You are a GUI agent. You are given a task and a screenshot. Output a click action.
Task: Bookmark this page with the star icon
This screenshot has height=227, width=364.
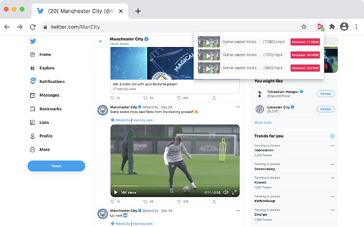[x=304, y=27]
